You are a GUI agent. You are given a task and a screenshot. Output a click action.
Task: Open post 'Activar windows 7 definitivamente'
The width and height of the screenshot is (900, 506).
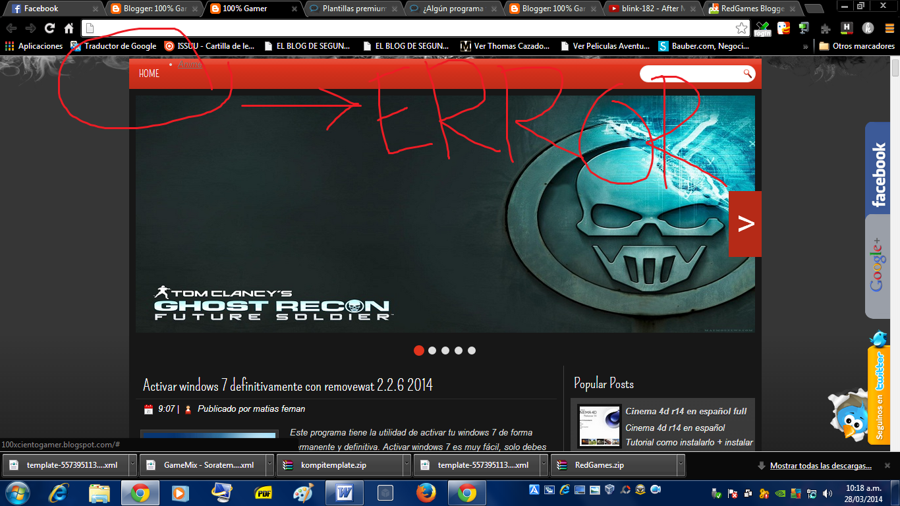coord(288,385)
